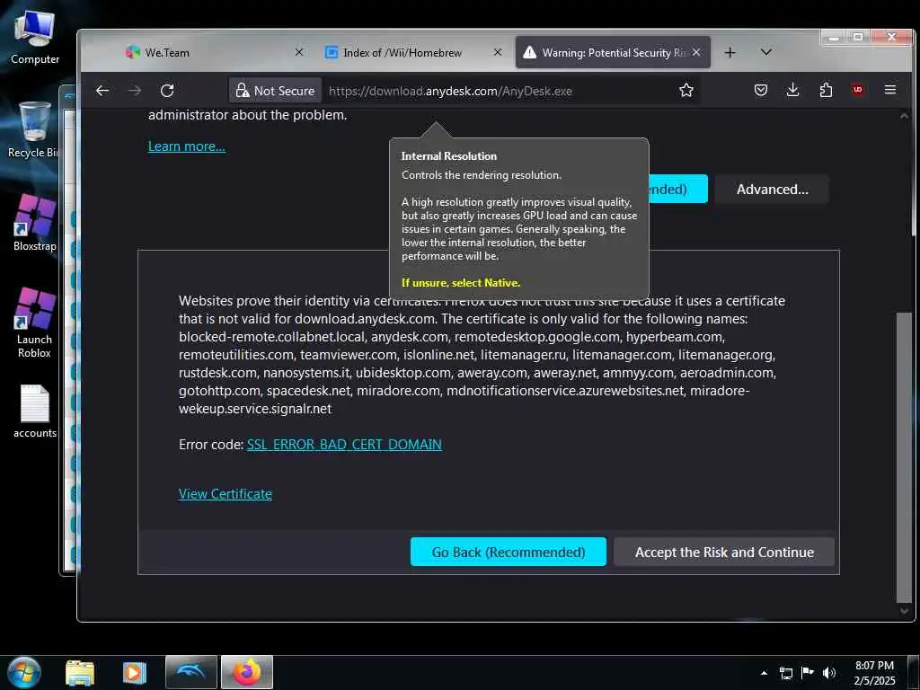The height and width of the screenshot is (690, 920).
Task: Bookmark this page with the star icon
Action: [686, 90]
